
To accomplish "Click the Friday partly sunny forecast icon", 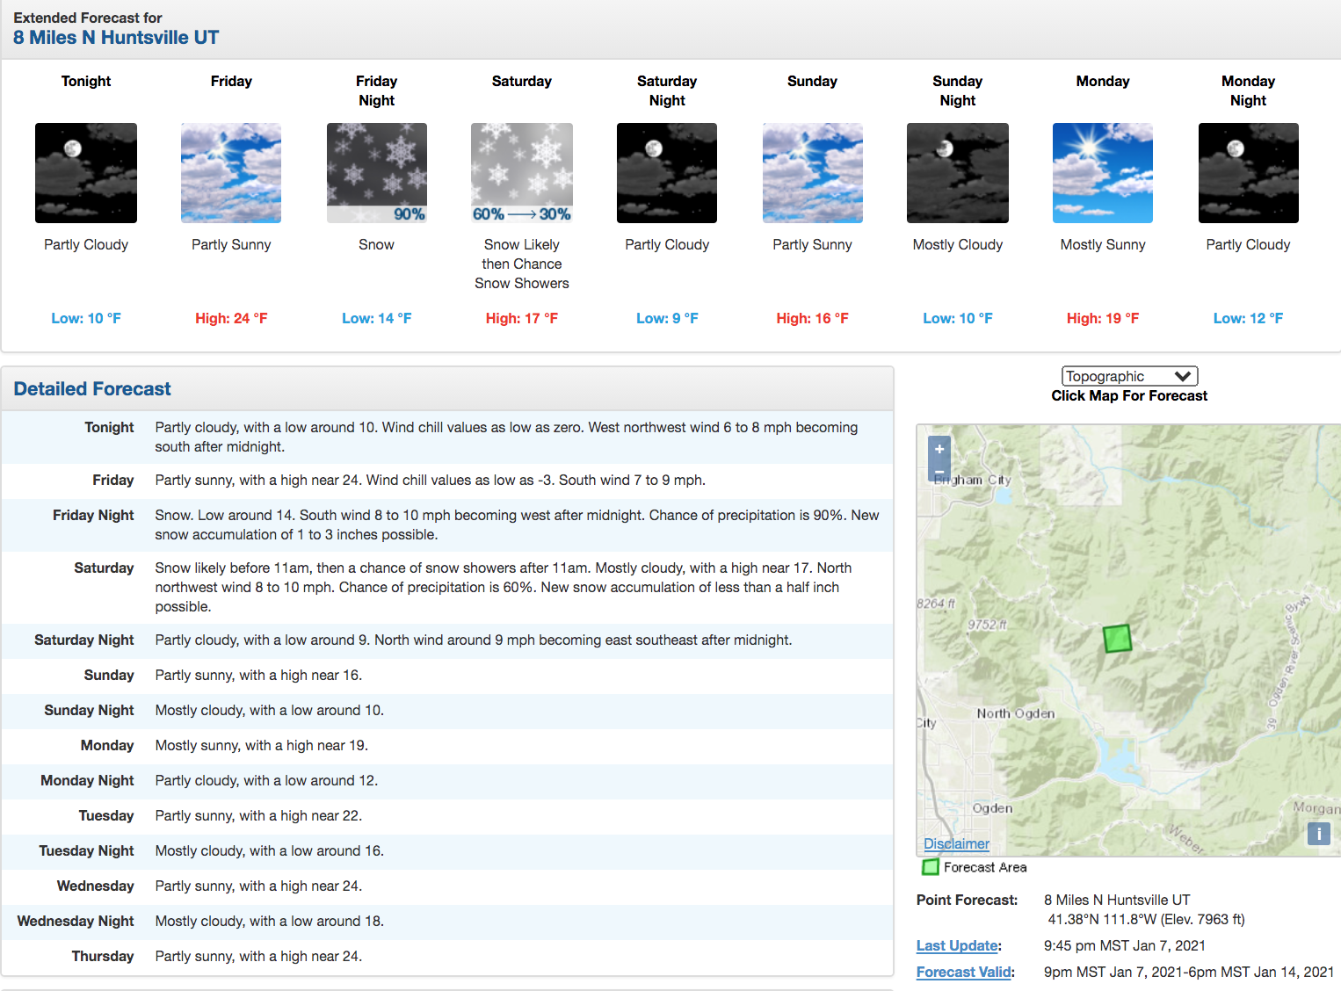I will point(231,173).
